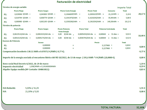The width and height of the screenshot is (147, 110).
Task: Click the IVA Reducido 5,00% row
Action: [x=74, y=88]
